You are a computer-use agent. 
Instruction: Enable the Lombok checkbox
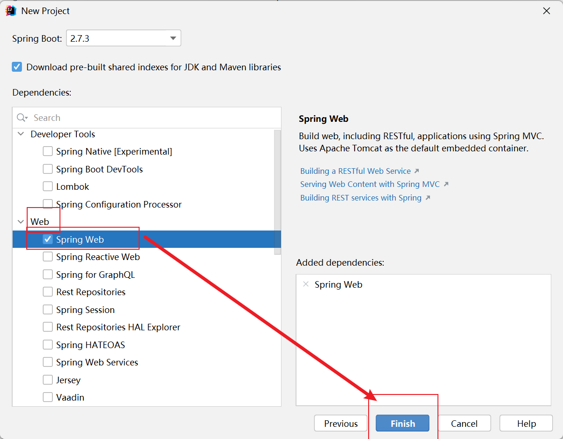48,186
